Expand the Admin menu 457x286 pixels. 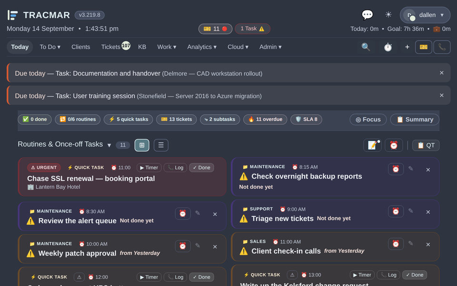click(x=270, y=47)
